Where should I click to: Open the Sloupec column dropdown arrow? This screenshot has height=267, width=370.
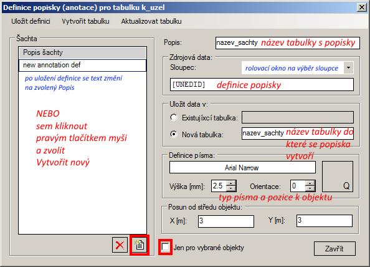tap(348, 68)
